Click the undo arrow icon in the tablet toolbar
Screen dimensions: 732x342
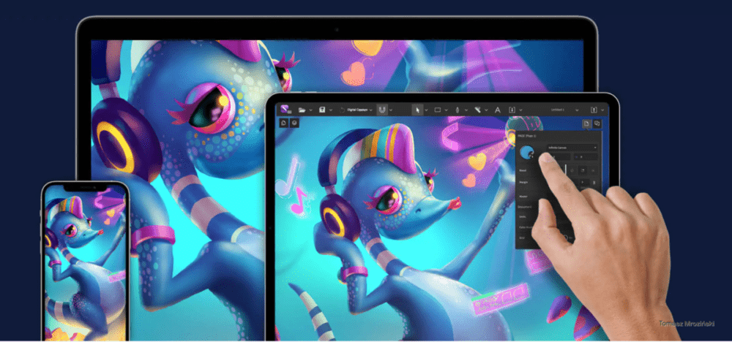pyautogui.click(x=342, y=110)
